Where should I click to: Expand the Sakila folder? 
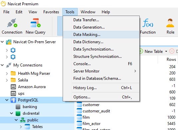coord(7,80)
